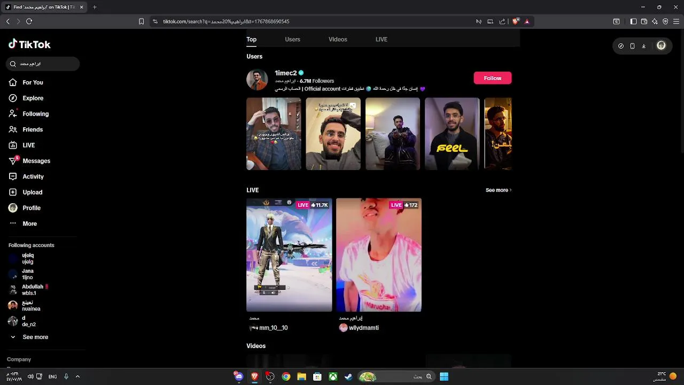Open the live stream with 11.7K likes
Image resolution: width=684 pixels, height=385 pixels.
[x=289, y=255]
